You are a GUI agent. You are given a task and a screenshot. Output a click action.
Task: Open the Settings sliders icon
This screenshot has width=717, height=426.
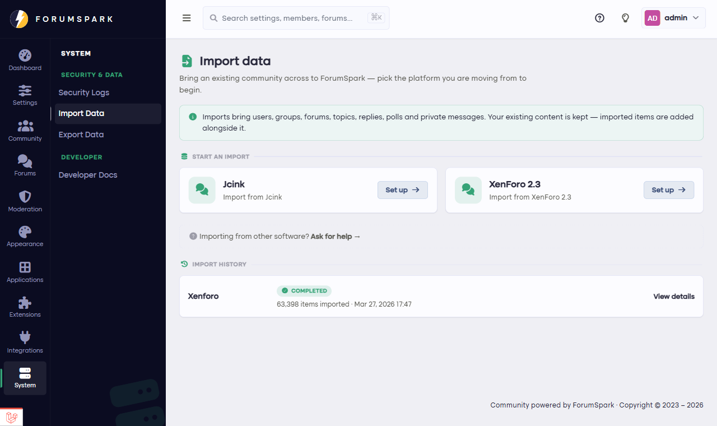click(x=25, y=91)
